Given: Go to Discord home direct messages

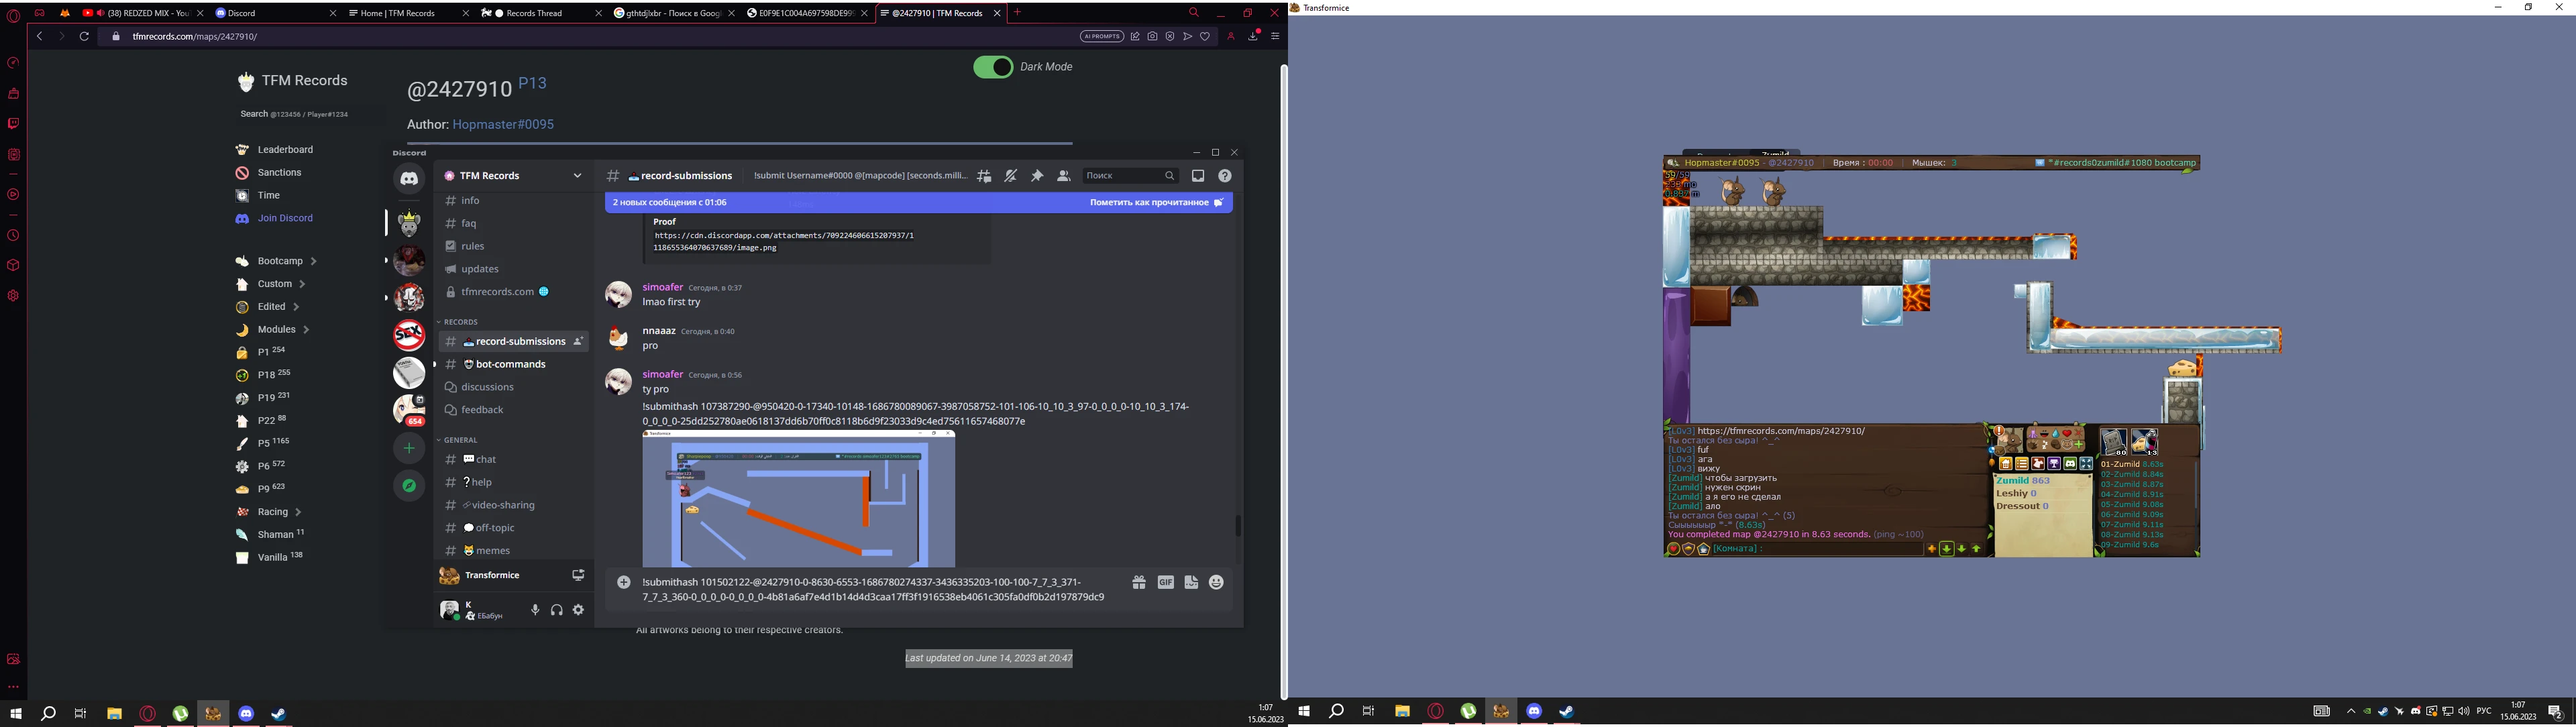Looking at the screenshot, I should tap(409, 179).
